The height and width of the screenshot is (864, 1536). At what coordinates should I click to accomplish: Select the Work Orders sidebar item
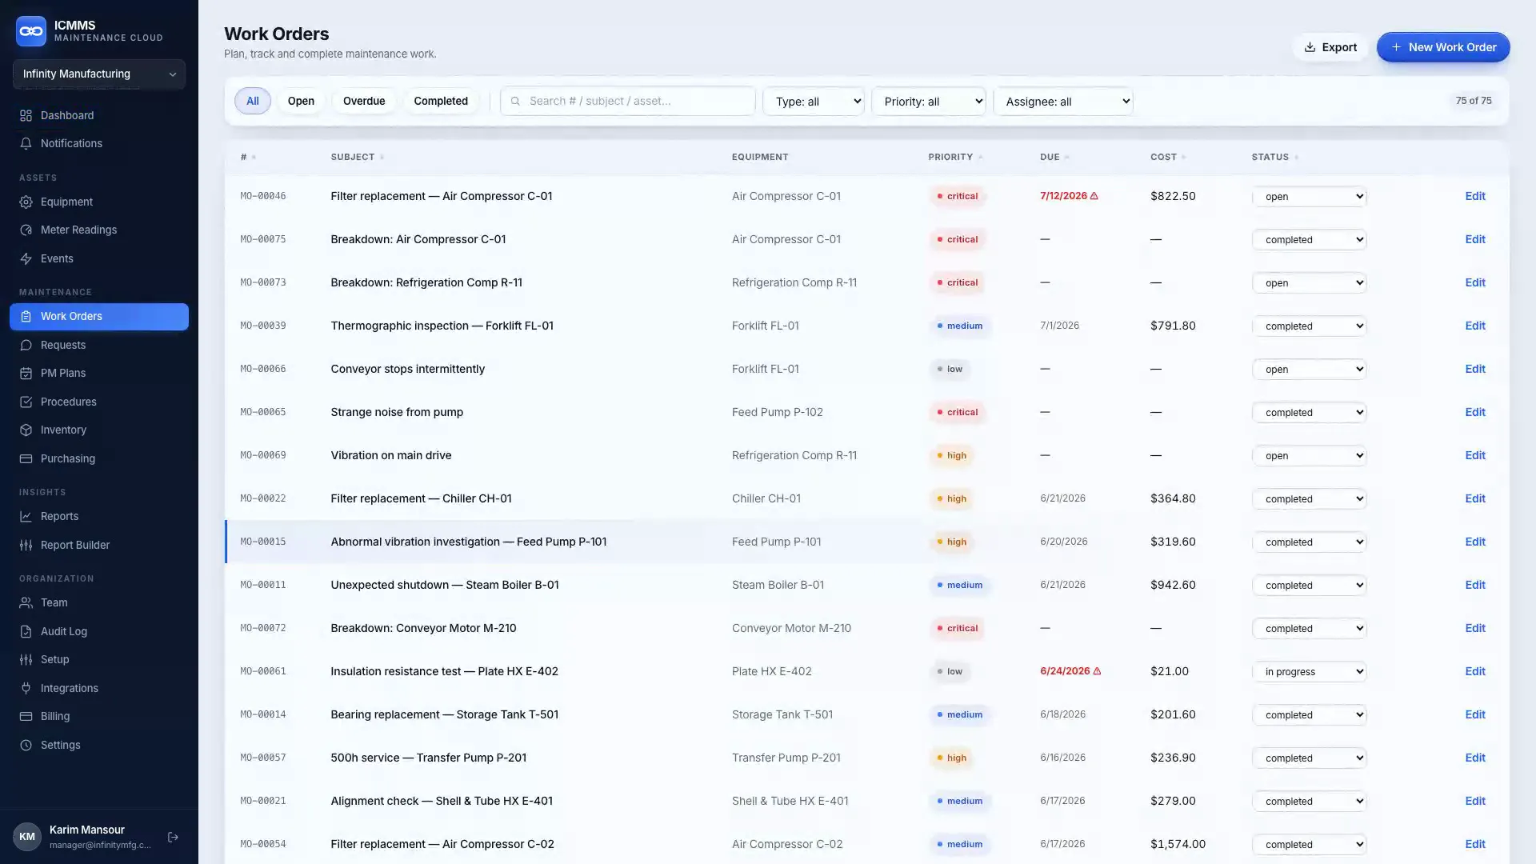tap(99, 317)
